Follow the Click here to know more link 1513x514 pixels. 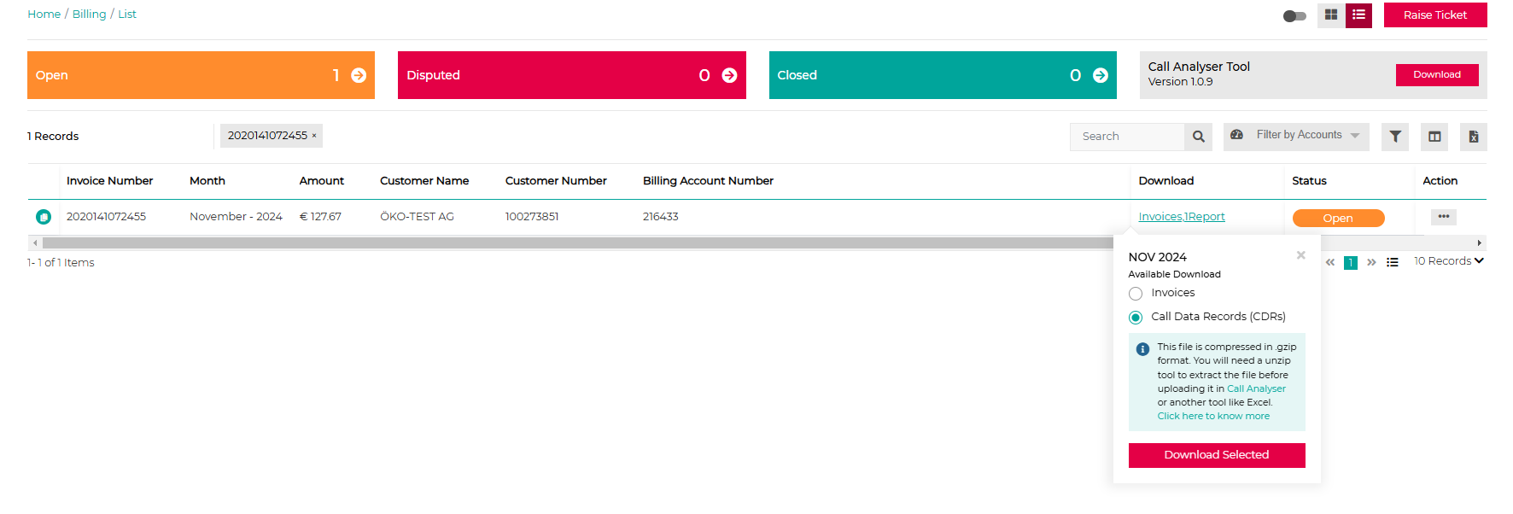(x=1213, y=417)
